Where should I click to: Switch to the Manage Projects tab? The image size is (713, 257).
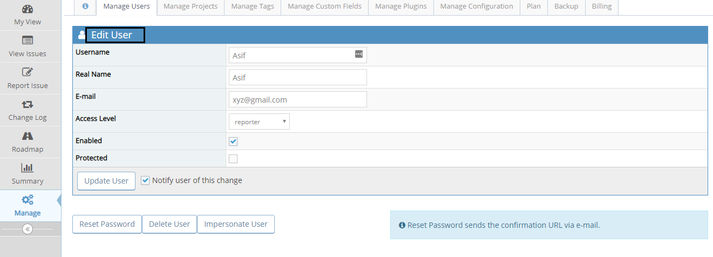click(x=191, y=6)
